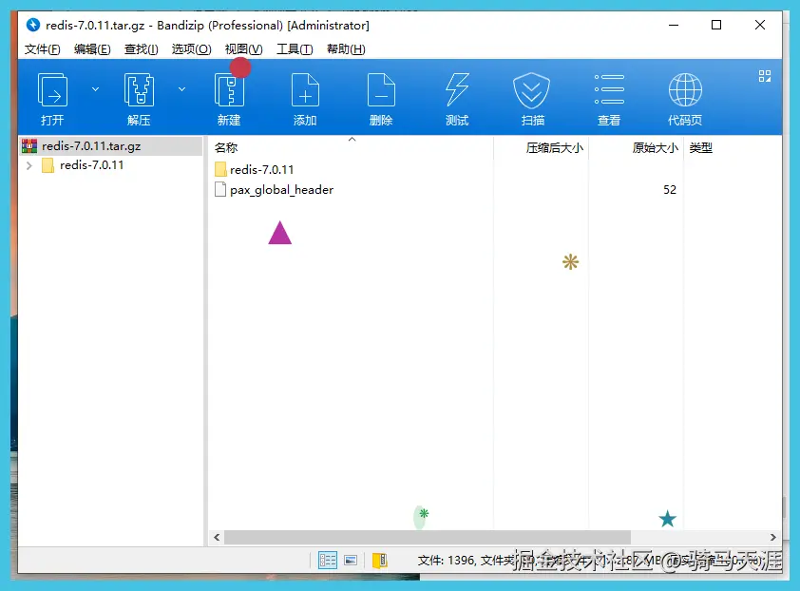Click the View (查看) list icon
Image resolution: width=800 pixels, height=591 pixels.
pos(609,89)
